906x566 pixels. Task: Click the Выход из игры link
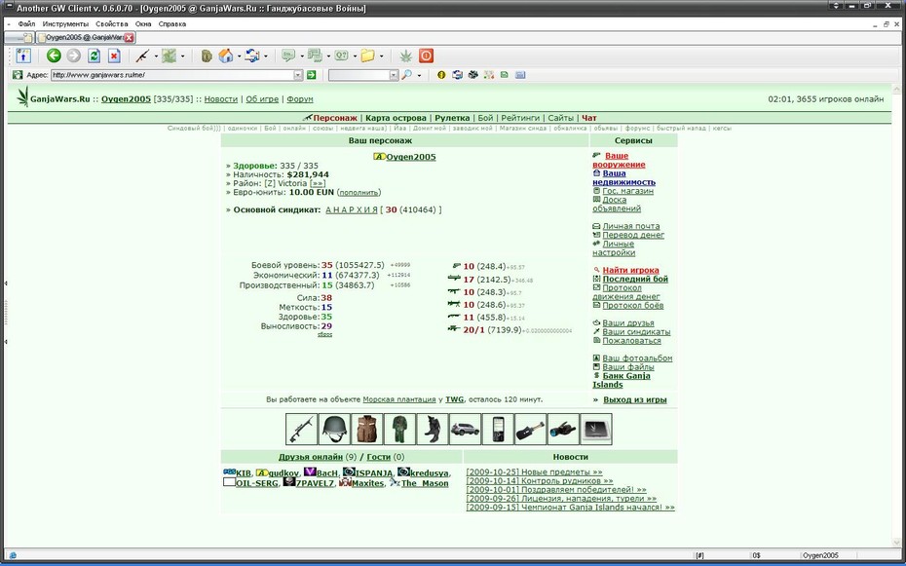pos(635,399)
